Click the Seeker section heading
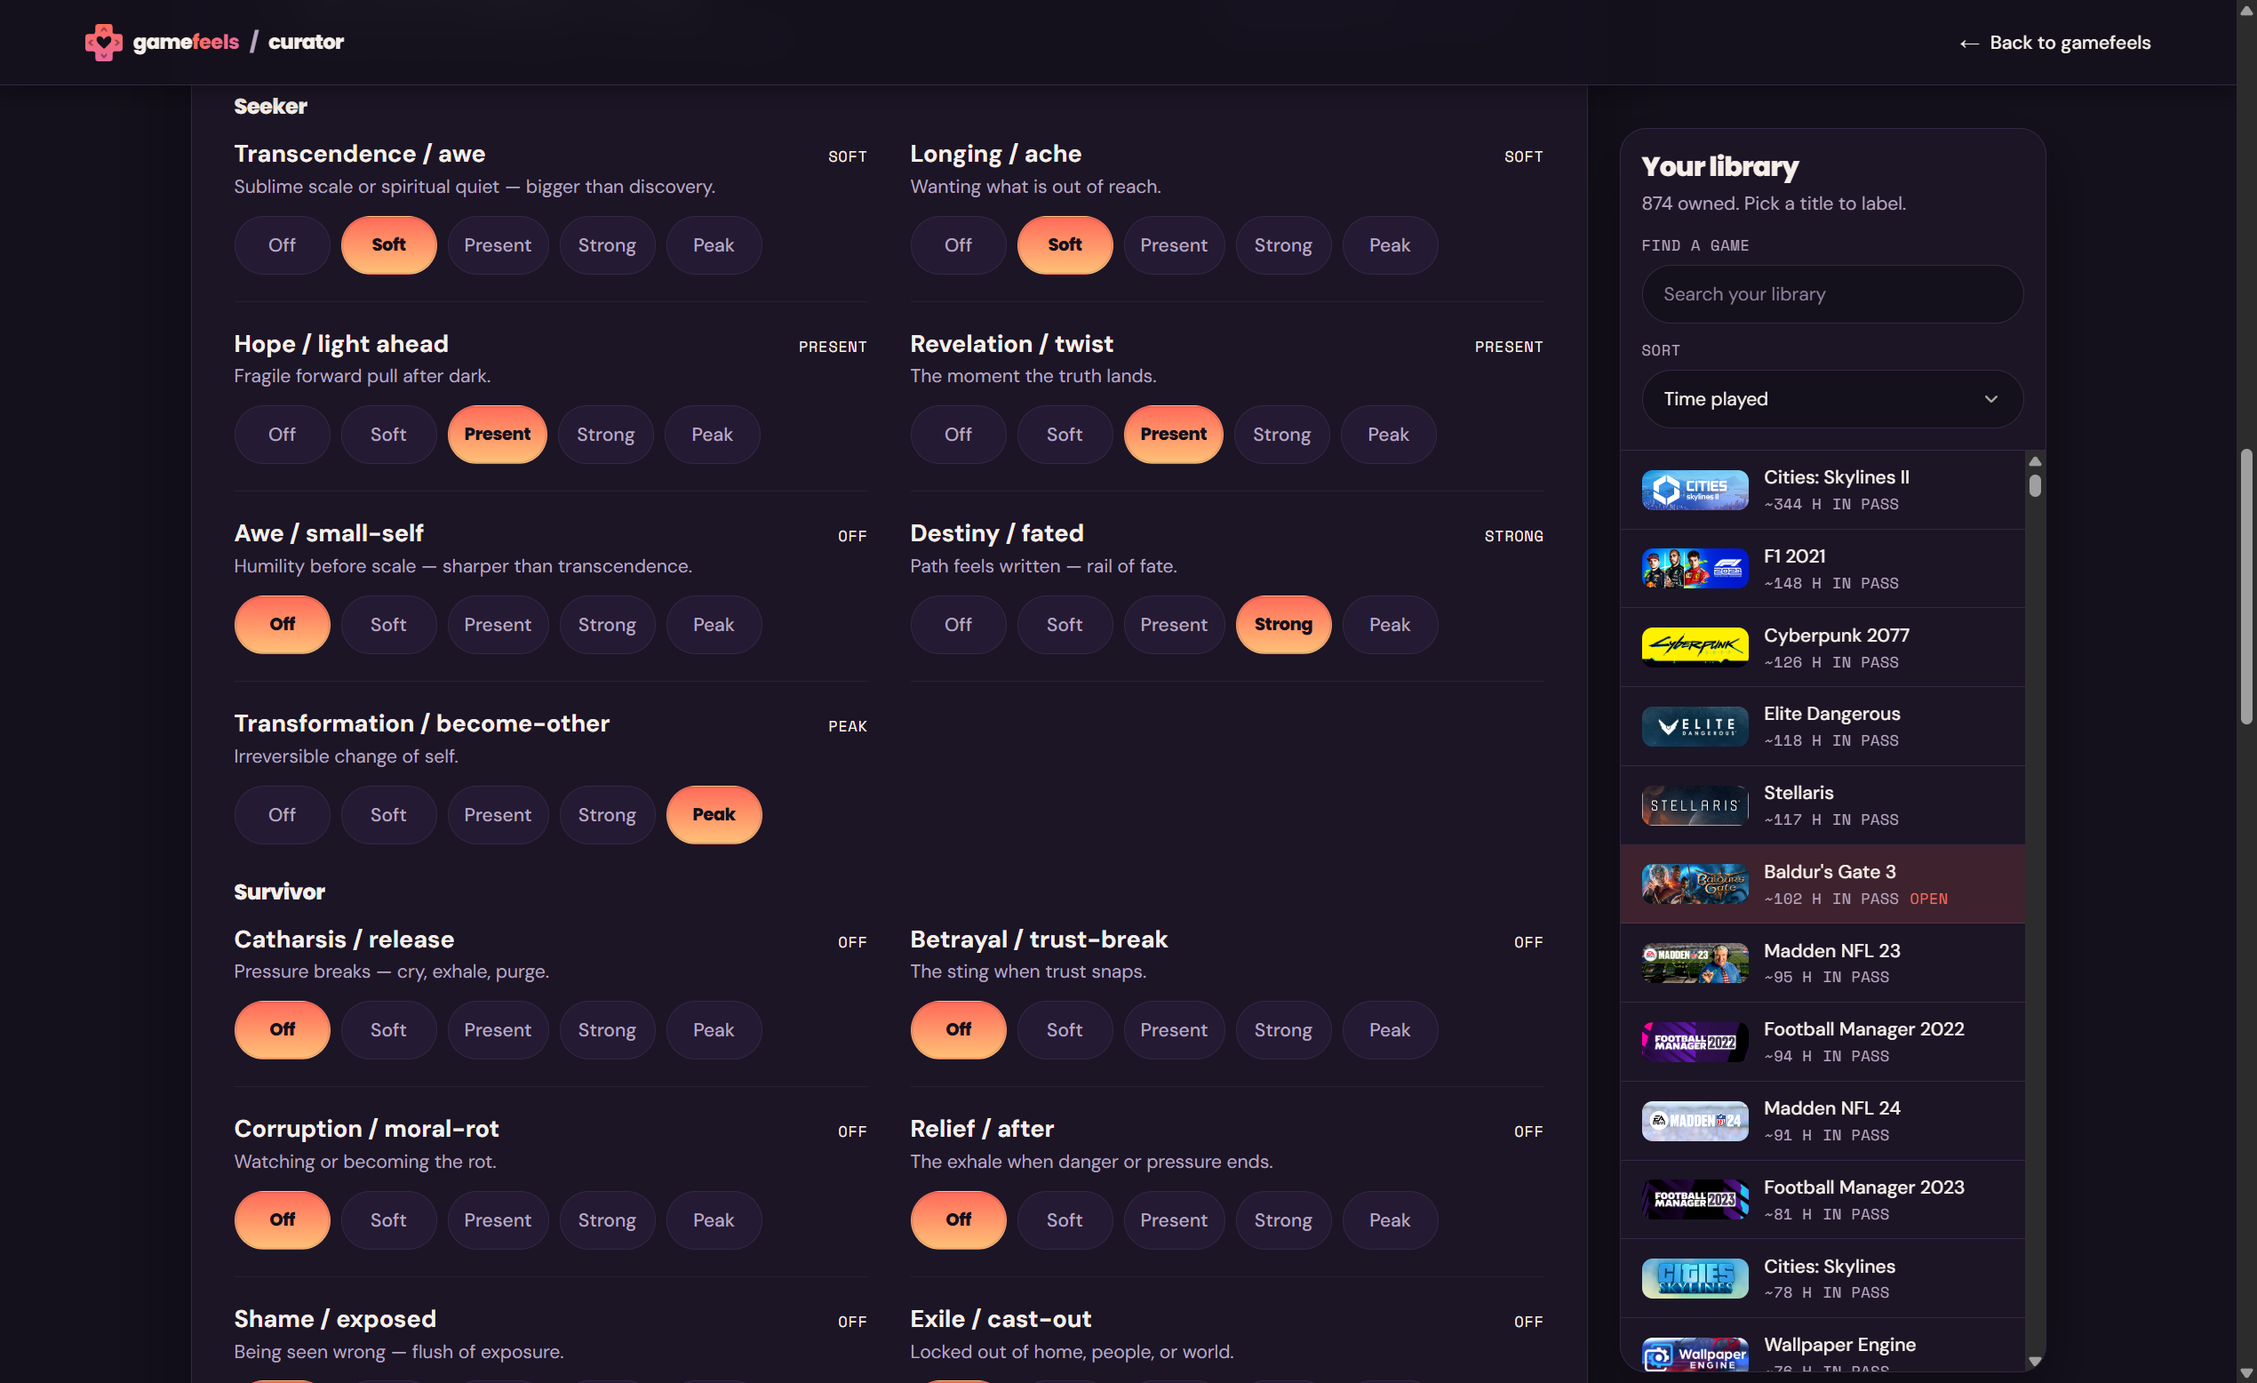Image resolution: width=2257 pixels, height=1383 pixels. 270,107
